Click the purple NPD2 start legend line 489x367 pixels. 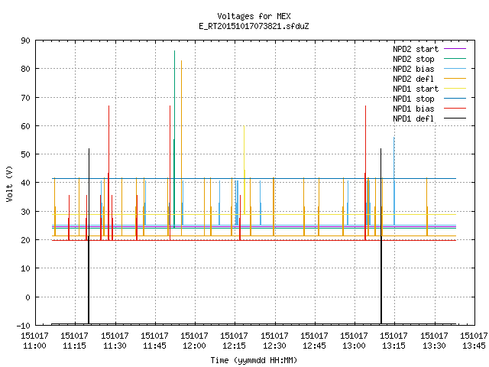coord(455,49)
